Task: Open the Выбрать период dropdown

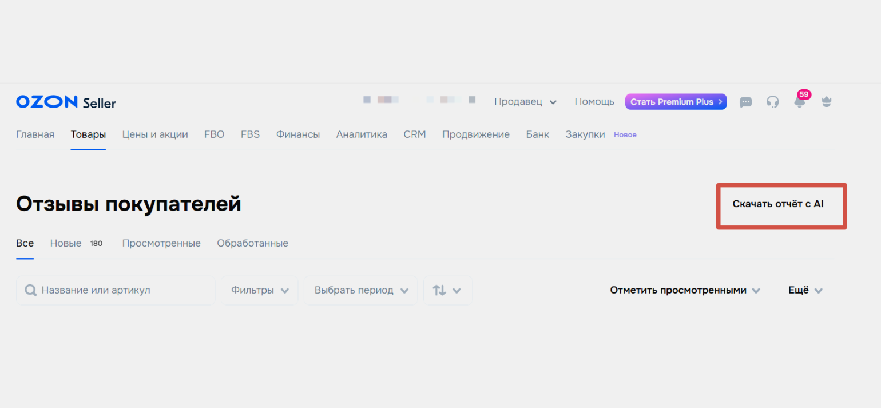Action: pyautogui.click(x=360, y=291)
